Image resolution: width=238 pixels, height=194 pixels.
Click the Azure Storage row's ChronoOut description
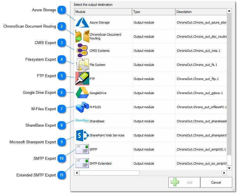click(202, 22)
